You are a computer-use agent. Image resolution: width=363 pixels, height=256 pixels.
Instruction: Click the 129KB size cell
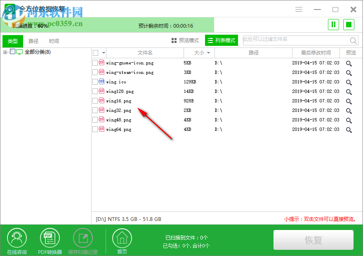[x=190, y=82]
